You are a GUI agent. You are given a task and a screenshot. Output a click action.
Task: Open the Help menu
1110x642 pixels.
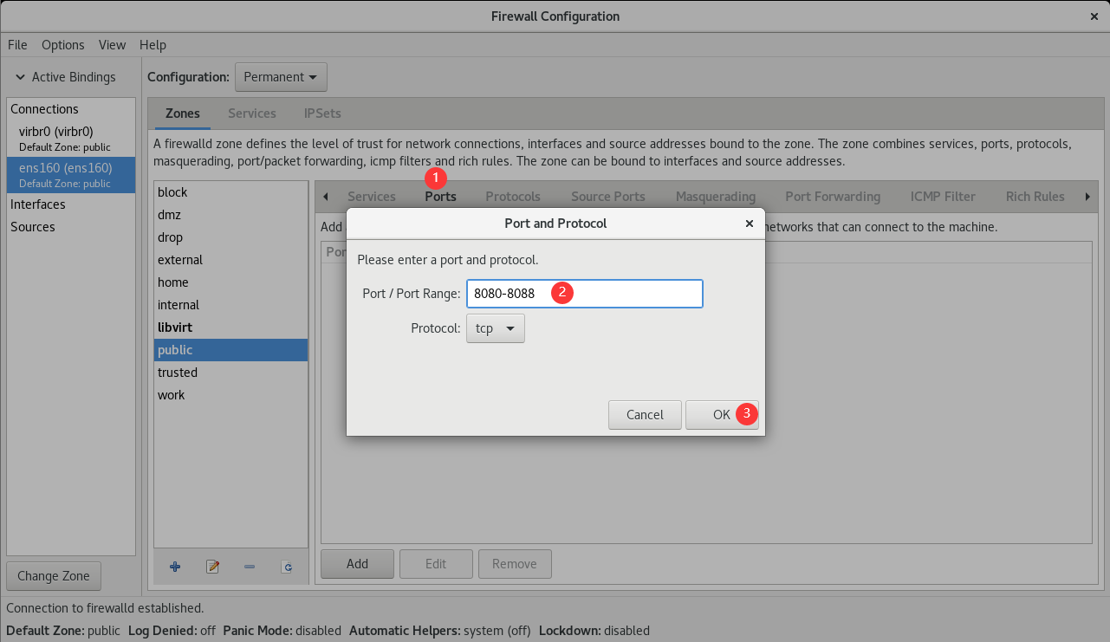pos(153,45)
